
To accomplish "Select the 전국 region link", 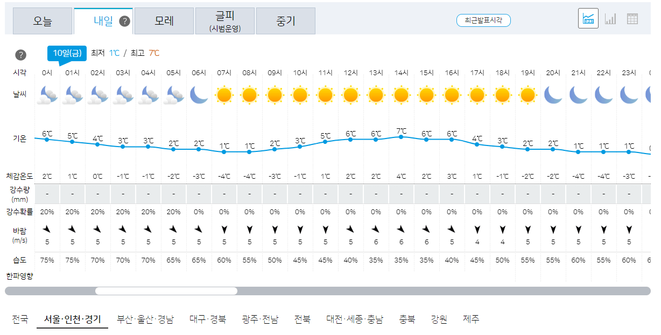I will tap(19, 318).
